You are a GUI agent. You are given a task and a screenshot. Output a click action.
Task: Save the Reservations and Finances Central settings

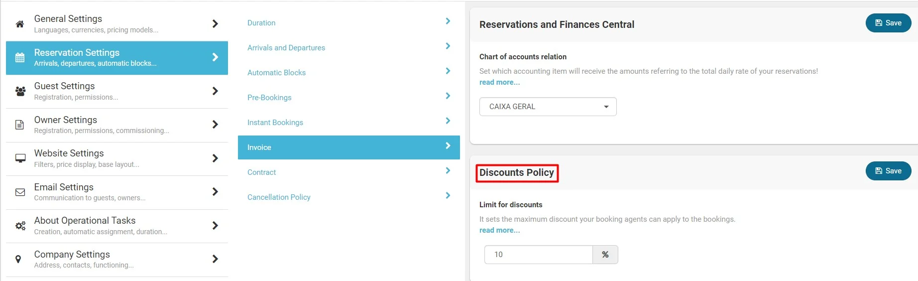pos(888,23)
